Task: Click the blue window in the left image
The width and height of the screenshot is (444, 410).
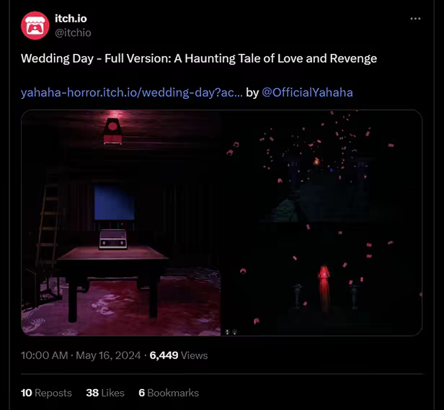Action: pyautogui.click(x=115, y=203)
